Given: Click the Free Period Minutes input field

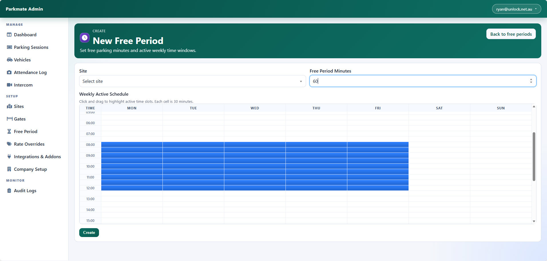Looking at the screenshot, I should click(x=401, y=81).
